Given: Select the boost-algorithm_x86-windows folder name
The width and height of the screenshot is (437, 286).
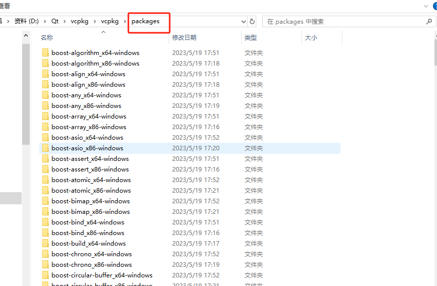Looking at the screenshot, I should click(95, 64).
